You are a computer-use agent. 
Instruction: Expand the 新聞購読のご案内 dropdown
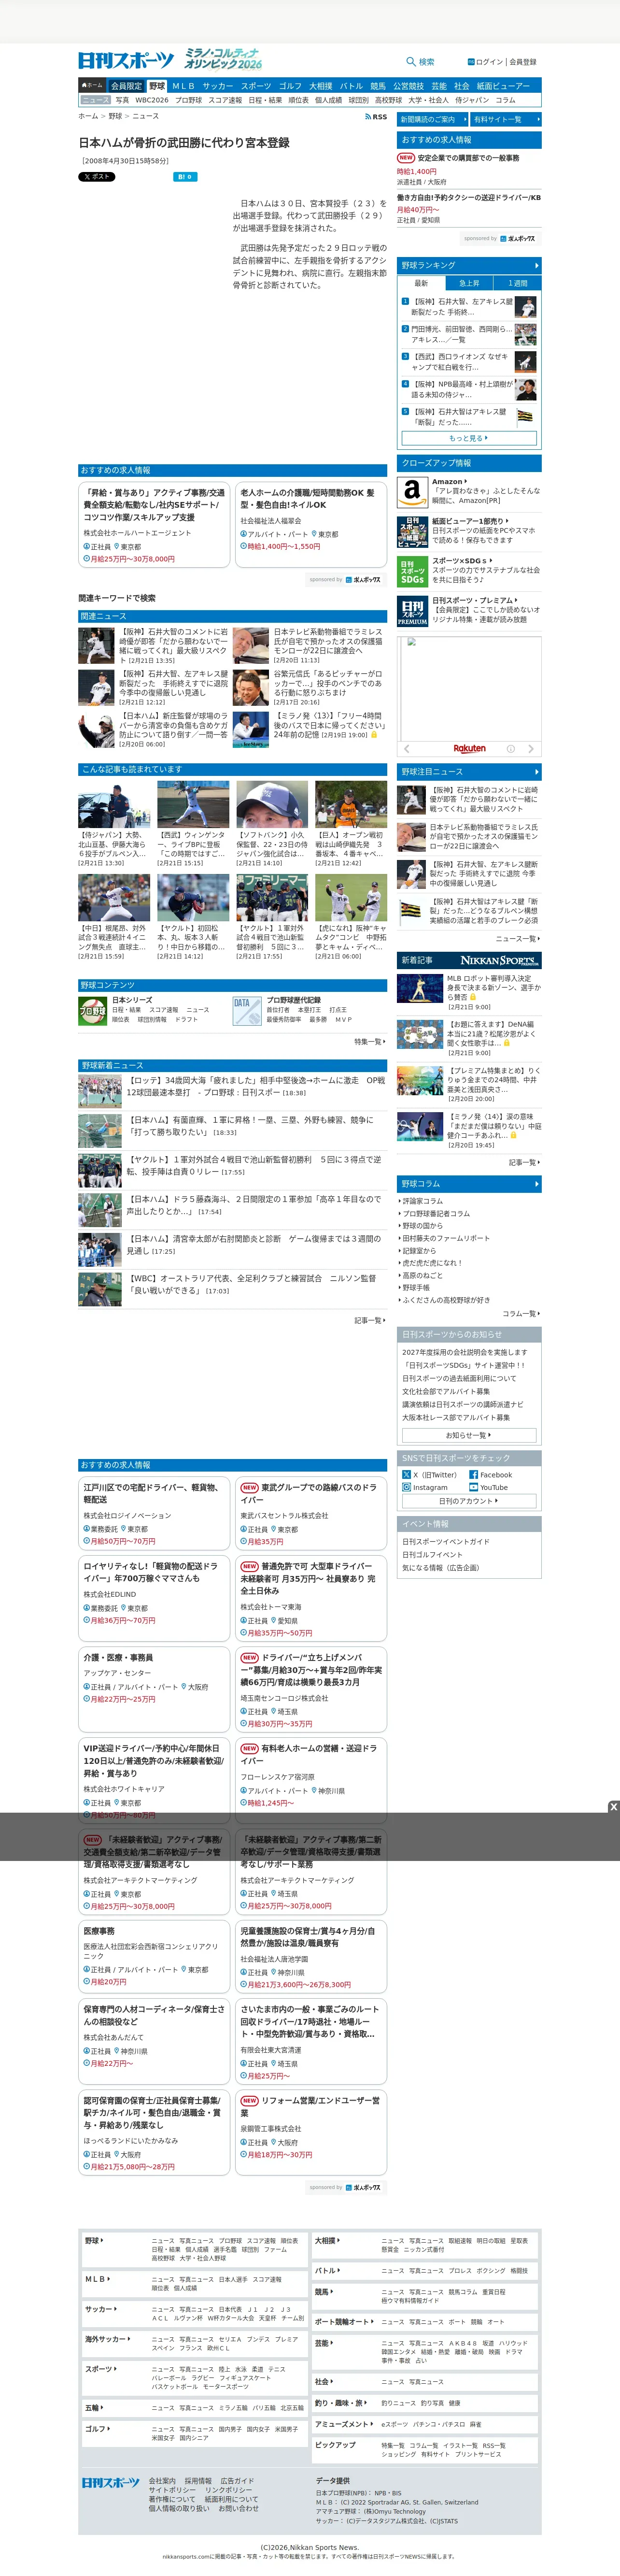[432, 119]
